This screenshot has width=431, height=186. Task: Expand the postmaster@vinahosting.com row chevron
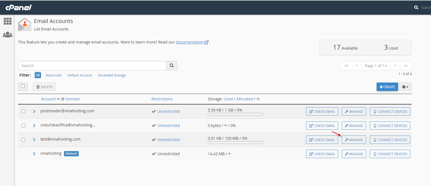click(34, 111)
